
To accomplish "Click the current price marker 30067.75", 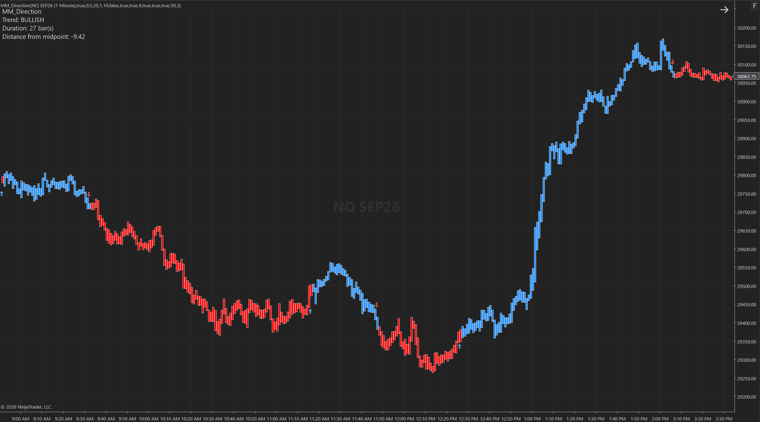I will pos(746,76).
